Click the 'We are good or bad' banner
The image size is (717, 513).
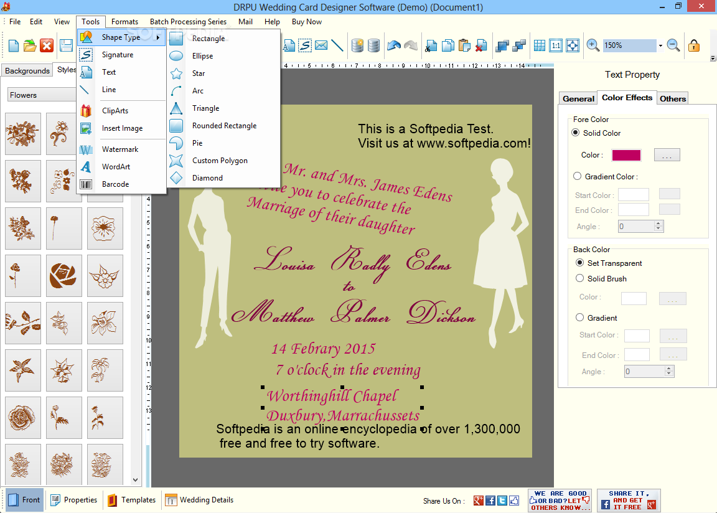pyautogui.click(x=560, y=501)
